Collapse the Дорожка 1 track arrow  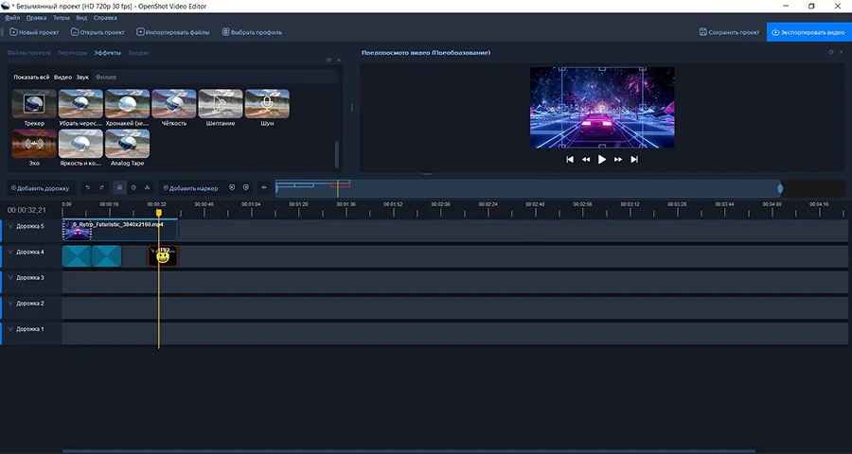click(10, 328)
